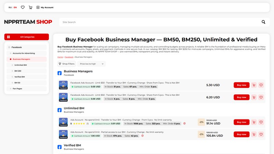The image size is (274, 154).
Task: Select Fan Pages in sidebar
Action: [x=27, y=89]
